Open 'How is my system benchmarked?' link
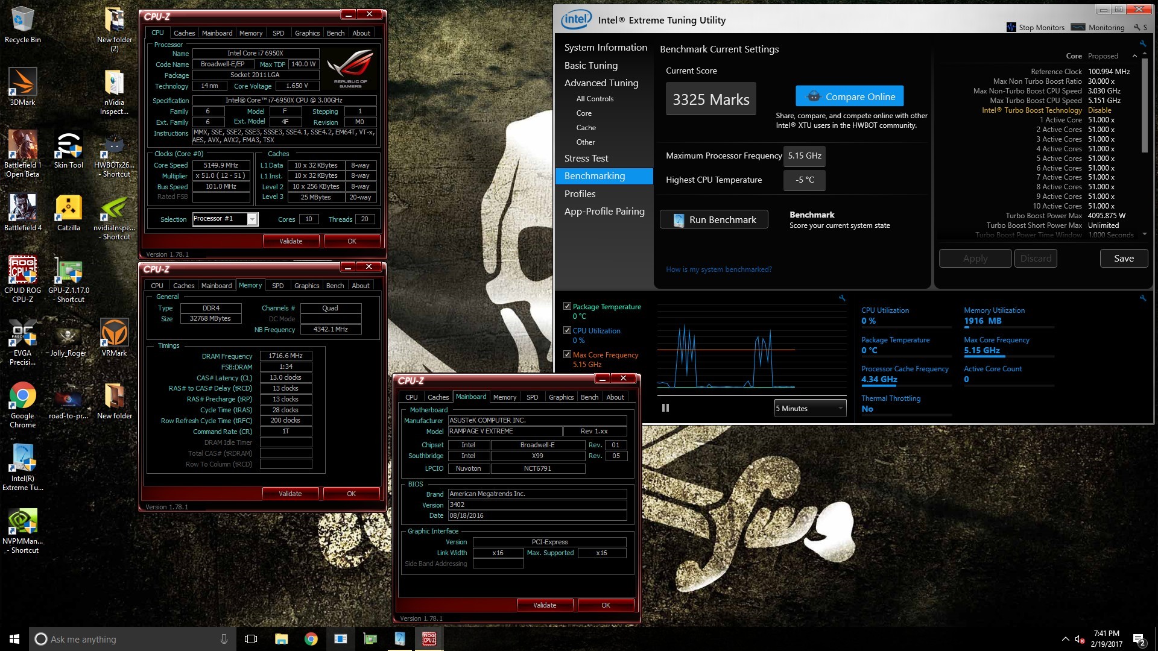The height and width of the screenshot is (651, 1158). 718,269
